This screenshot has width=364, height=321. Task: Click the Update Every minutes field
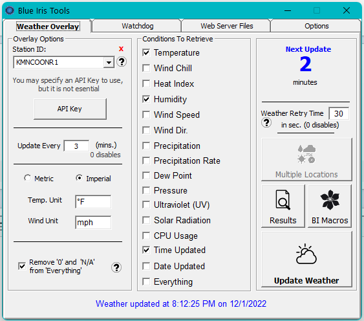tap(76, 146)
